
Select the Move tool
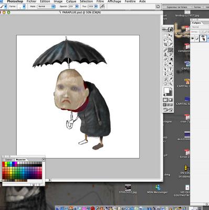pyautogui.click(x=171, y=35)
